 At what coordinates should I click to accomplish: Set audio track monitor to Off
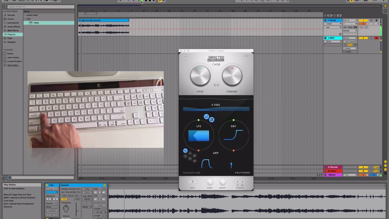(x=355, y=27)
